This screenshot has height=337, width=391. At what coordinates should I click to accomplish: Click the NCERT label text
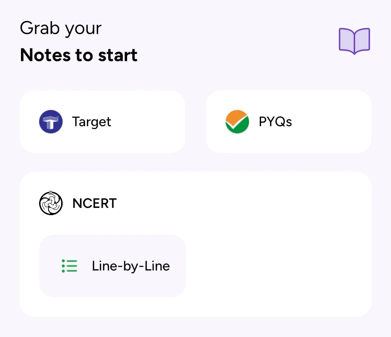tap(94, 203)
